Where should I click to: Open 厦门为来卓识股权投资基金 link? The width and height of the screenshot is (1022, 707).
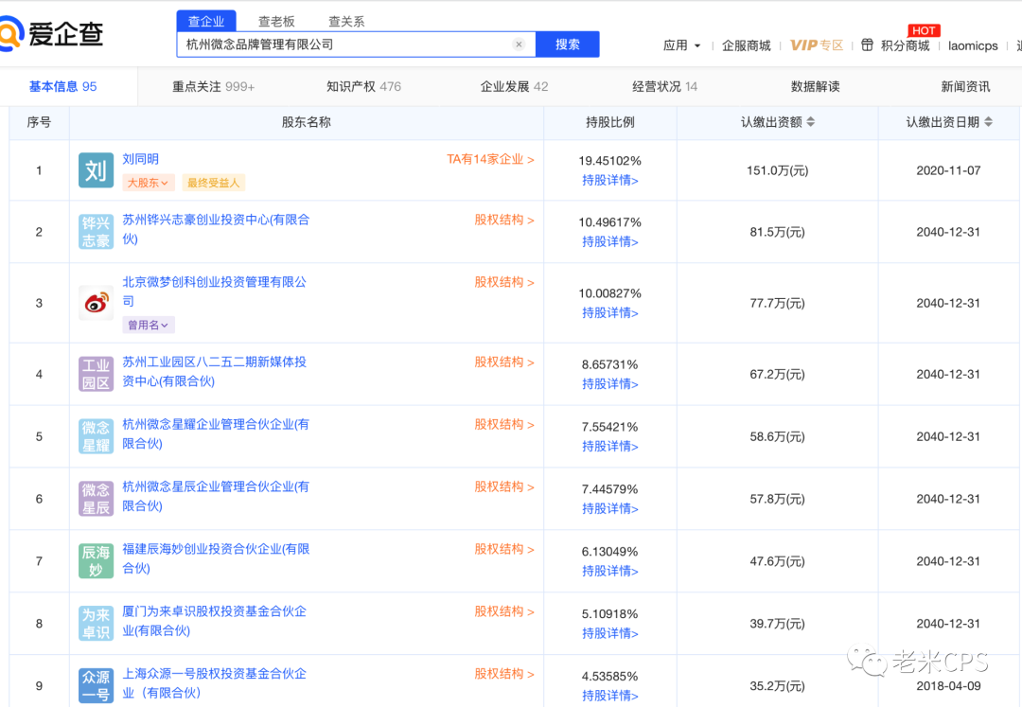[x=215, y=621]
